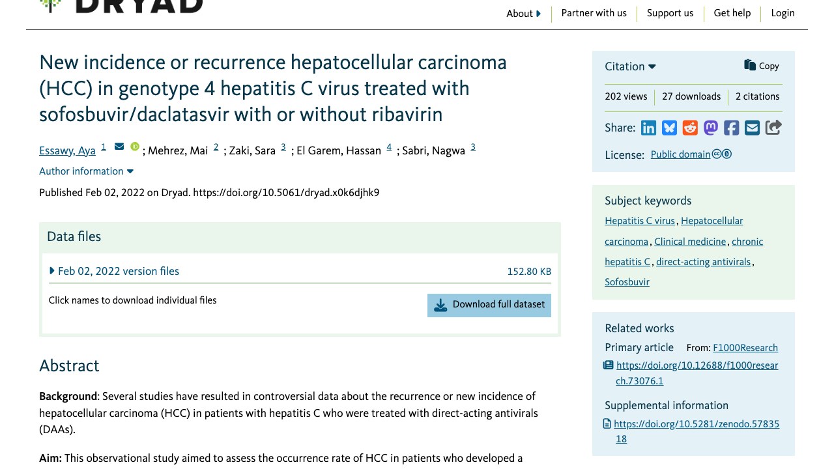Share dataset via email envelope icon
Viewport: 834px width, 469px height.
click(753, 128)
